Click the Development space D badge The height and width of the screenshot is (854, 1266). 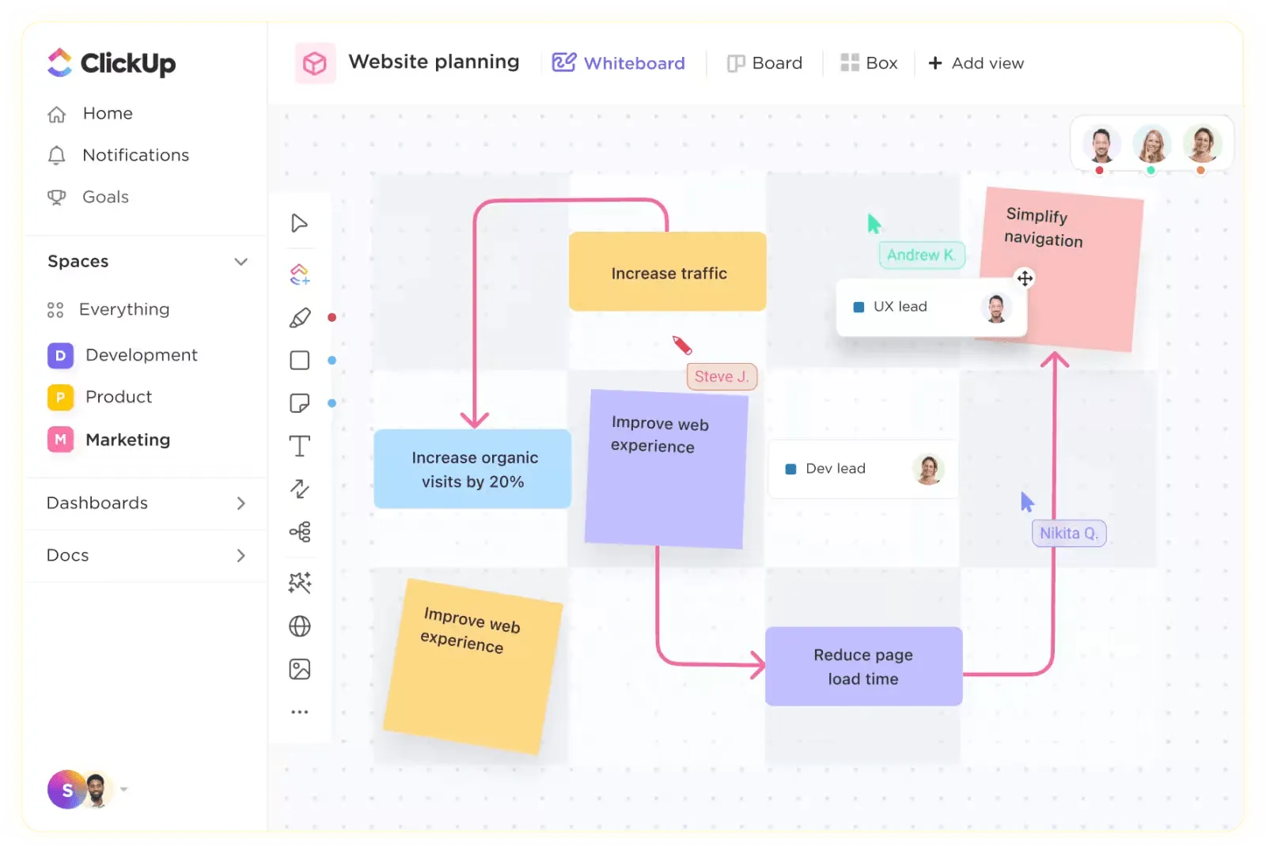(x=61, y=356)
